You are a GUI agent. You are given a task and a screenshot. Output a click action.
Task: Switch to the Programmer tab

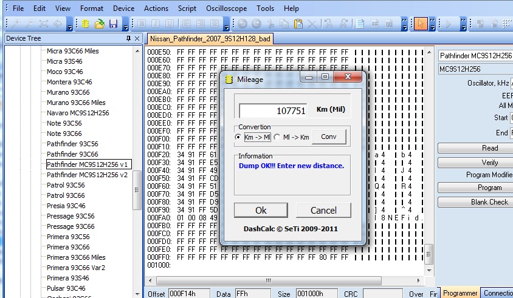pyautogui.click(x=460, y=293)
